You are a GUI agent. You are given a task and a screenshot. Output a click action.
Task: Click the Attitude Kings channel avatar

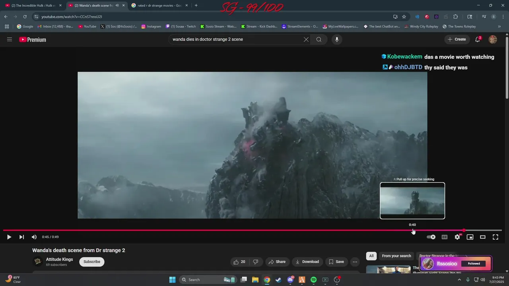coord(38,261)
